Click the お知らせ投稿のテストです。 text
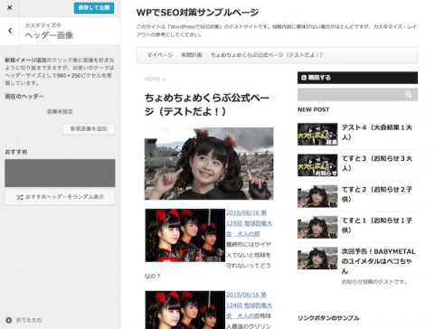The width and height of the screenshot is (434, 329). (374, 282)
